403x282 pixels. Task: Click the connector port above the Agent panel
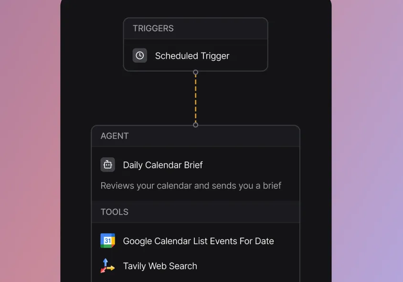[195, 124]
